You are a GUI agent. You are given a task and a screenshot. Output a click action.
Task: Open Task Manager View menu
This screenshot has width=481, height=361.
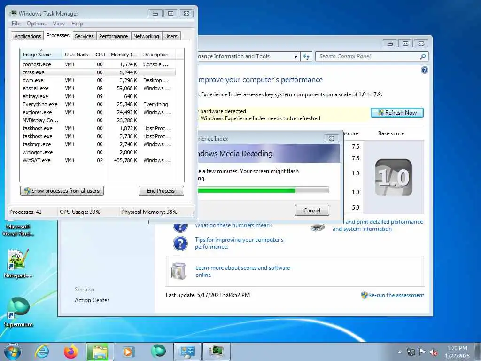click(59, 24)
